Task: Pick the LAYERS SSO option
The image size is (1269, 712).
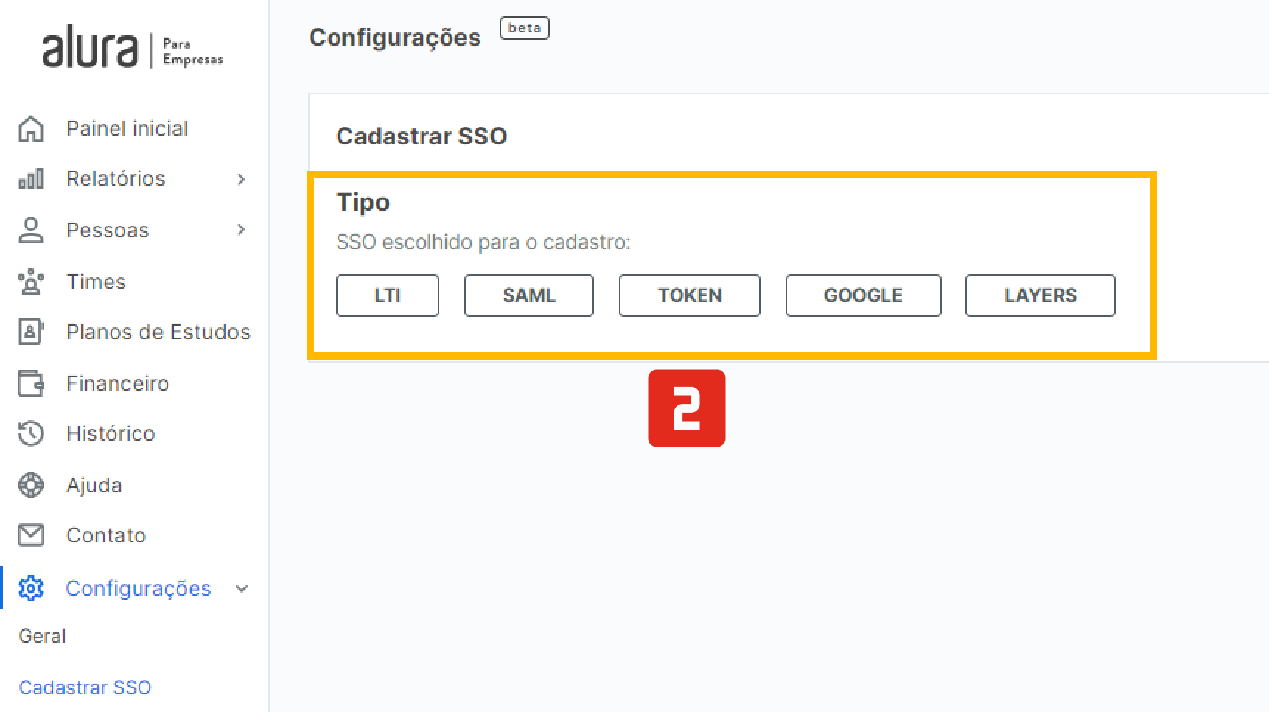Action: pos(1041,296)
